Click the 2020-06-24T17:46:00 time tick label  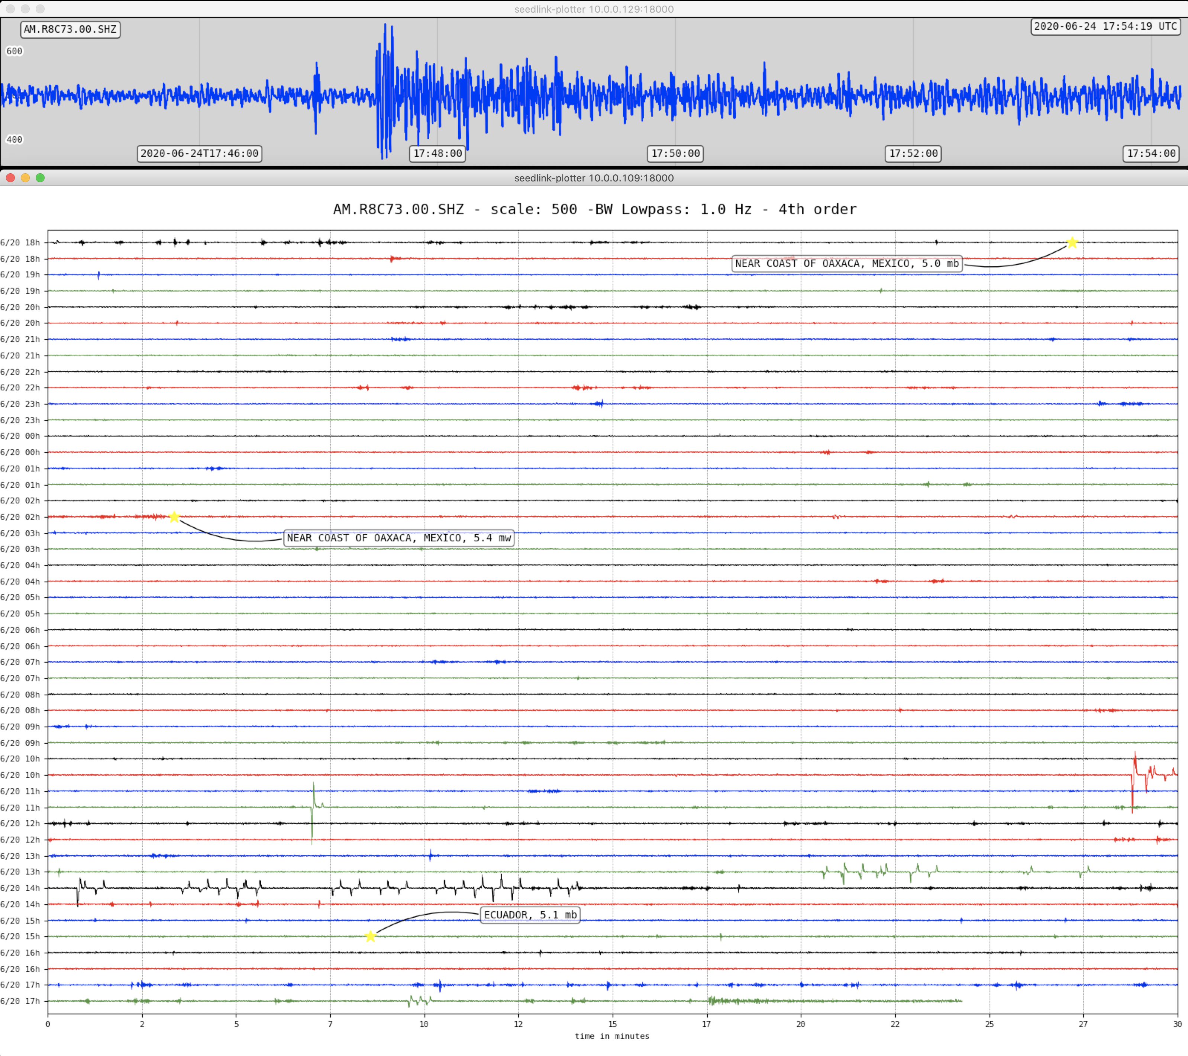point(199,154)
